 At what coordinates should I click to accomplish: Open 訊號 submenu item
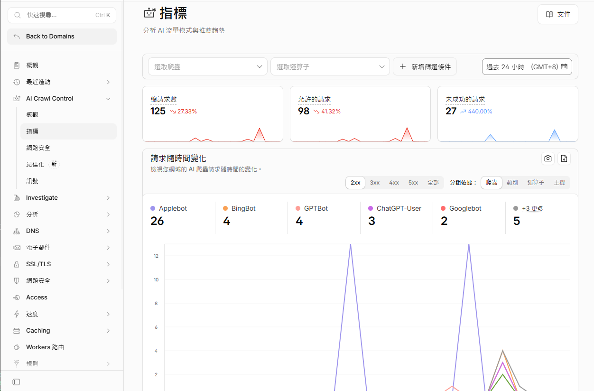[68, 181]
